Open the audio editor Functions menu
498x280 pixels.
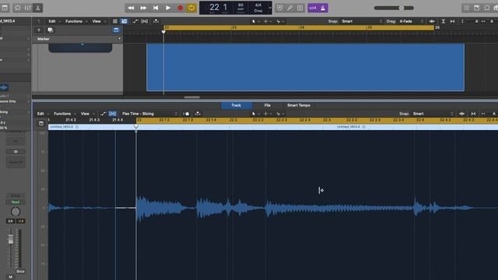(62, 114)
